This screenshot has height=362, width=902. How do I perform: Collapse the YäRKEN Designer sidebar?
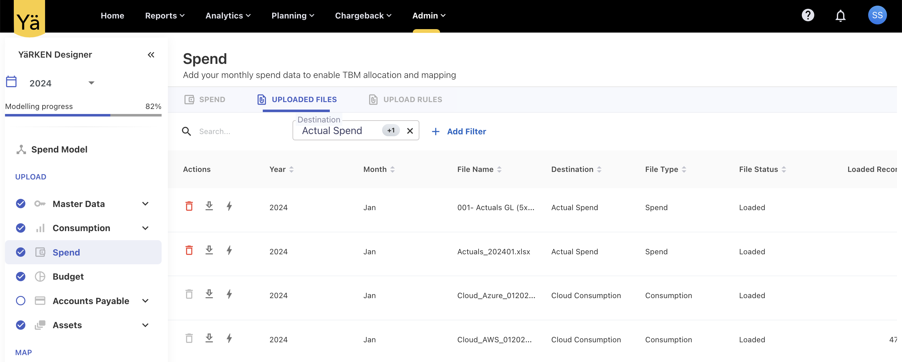[151, 54]
